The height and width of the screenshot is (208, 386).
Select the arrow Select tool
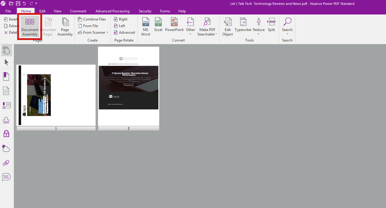tap(7, 62)
